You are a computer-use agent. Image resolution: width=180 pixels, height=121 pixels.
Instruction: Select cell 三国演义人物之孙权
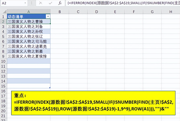tap(29, 31)
